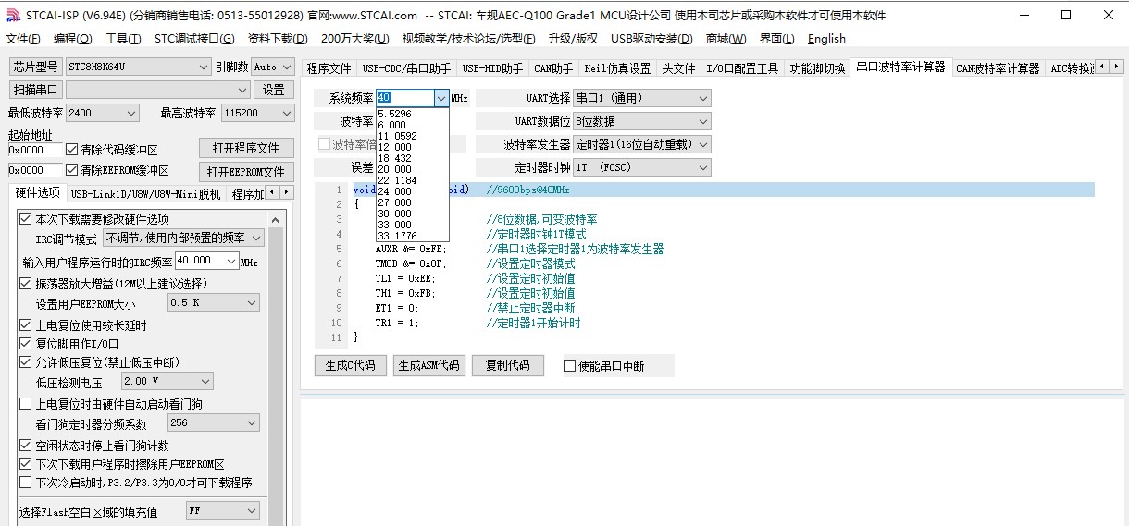Open the USB驱动安装(D) menu

pyautogui.click(x=651, y=39)
